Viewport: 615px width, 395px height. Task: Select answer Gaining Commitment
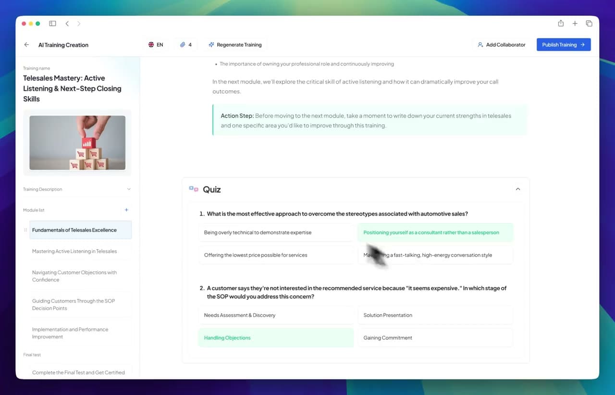click(435, 338)
